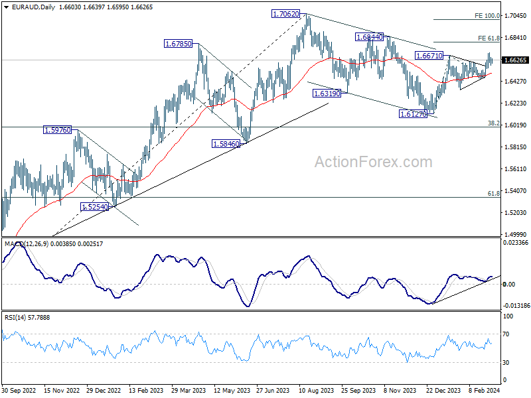Screen dimensions: 531x398
Task: Click the 1.64270 price axis value
Action: pos(516,81)
